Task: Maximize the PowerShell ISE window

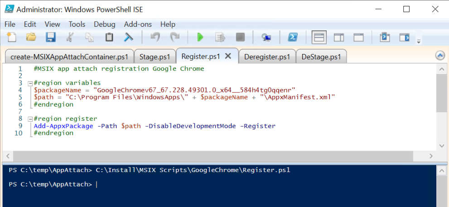Action: (406, 9)
